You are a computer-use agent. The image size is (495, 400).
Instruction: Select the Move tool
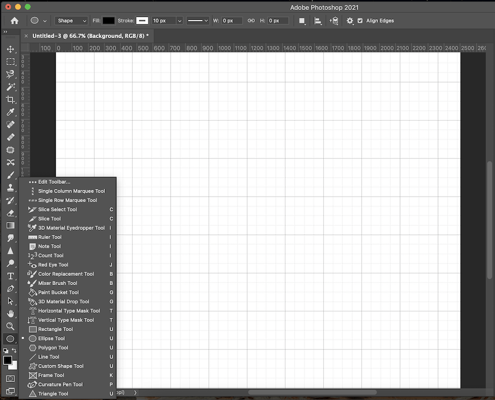(x=10, y=49)
